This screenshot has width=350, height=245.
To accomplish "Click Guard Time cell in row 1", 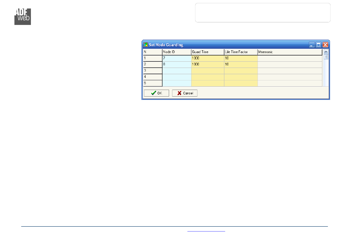I will pyautogui.click(x=207, y=58).
